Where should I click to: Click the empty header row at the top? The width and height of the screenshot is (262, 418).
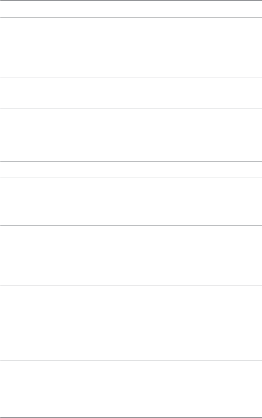coord(131,9)
